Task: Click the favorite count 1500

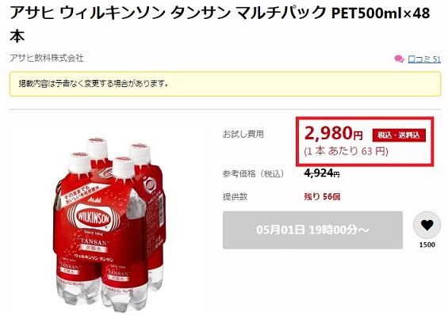Action: tap(427, 245)
